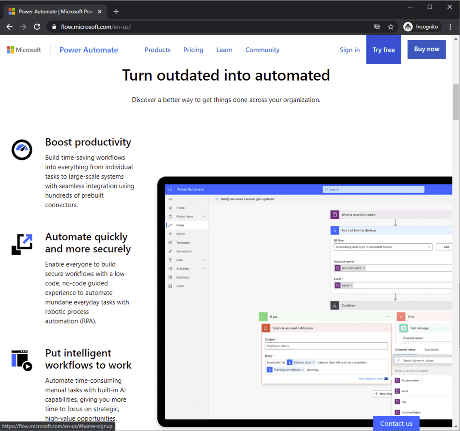Switch to the Dynamic value tab

[x=405, y=350]
